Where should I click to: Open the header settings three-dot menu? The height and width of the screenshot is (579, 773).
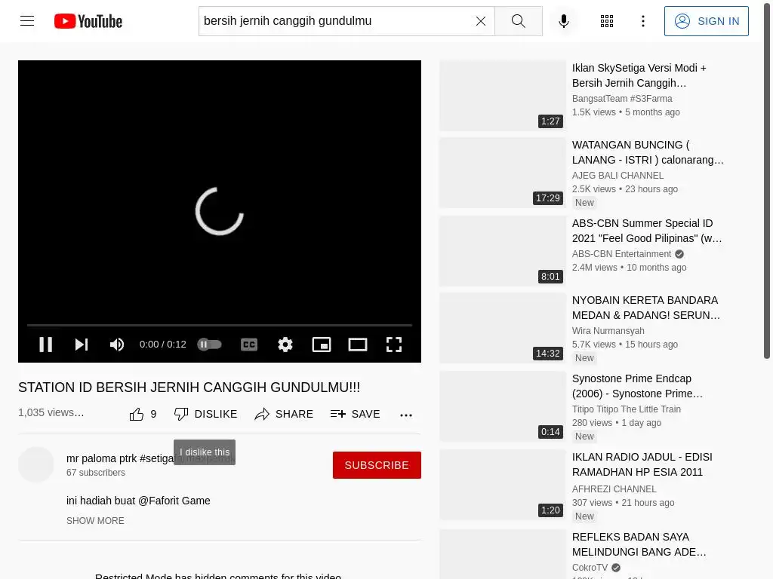643,21
